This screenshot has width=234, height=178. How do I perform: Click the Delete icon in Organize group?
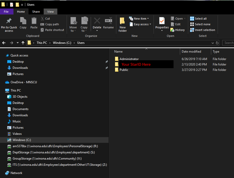tap(97, 21)
